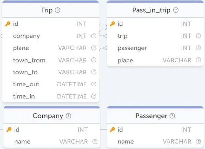
Task: Select key icon in Company id row
Action: (9, 130)
